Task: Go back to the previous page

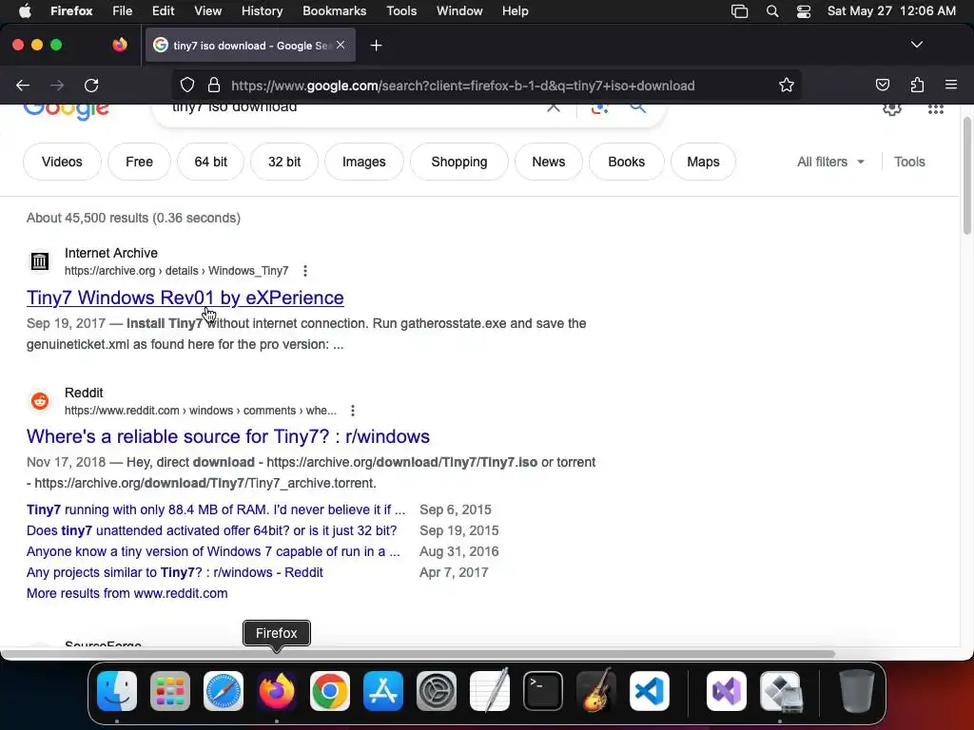Action: click(23, 86)
